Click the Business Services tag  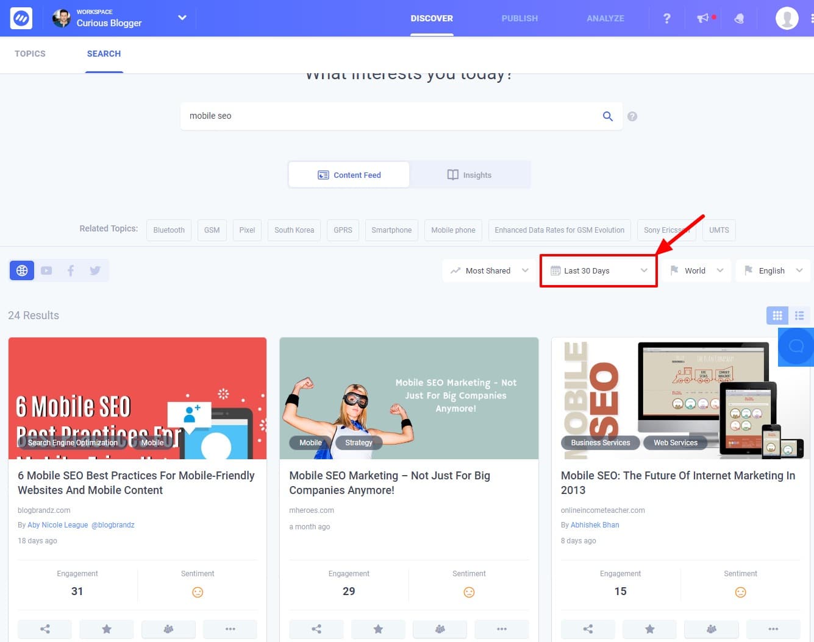click(601, 443)
